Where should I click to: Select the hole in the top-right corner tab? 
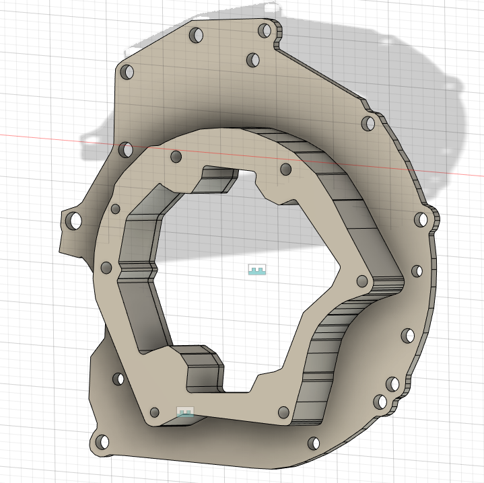[x=264, y=30]
